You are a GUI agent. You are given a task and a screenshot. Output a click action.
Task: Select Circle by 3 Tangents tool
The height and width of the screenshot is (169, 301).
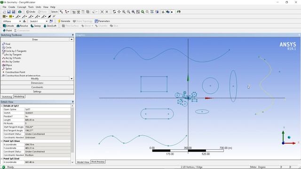tap(14, 51)
